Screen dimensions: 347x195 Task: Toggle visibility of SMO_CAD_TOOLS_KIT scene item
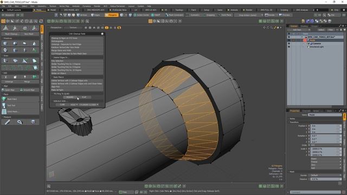click(288, 37)
